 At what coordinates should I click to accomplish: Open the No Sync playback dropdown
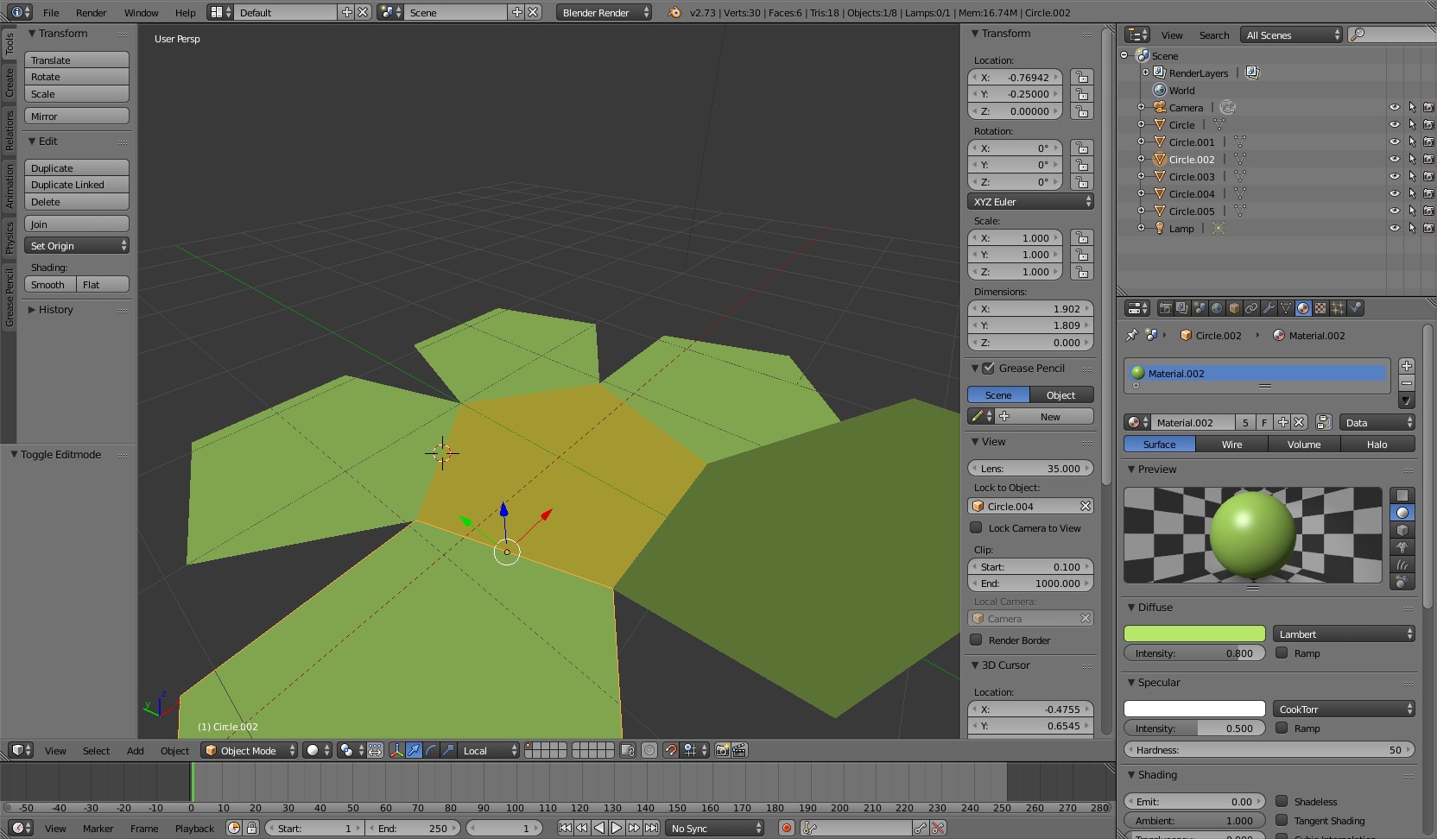[715, 828]
